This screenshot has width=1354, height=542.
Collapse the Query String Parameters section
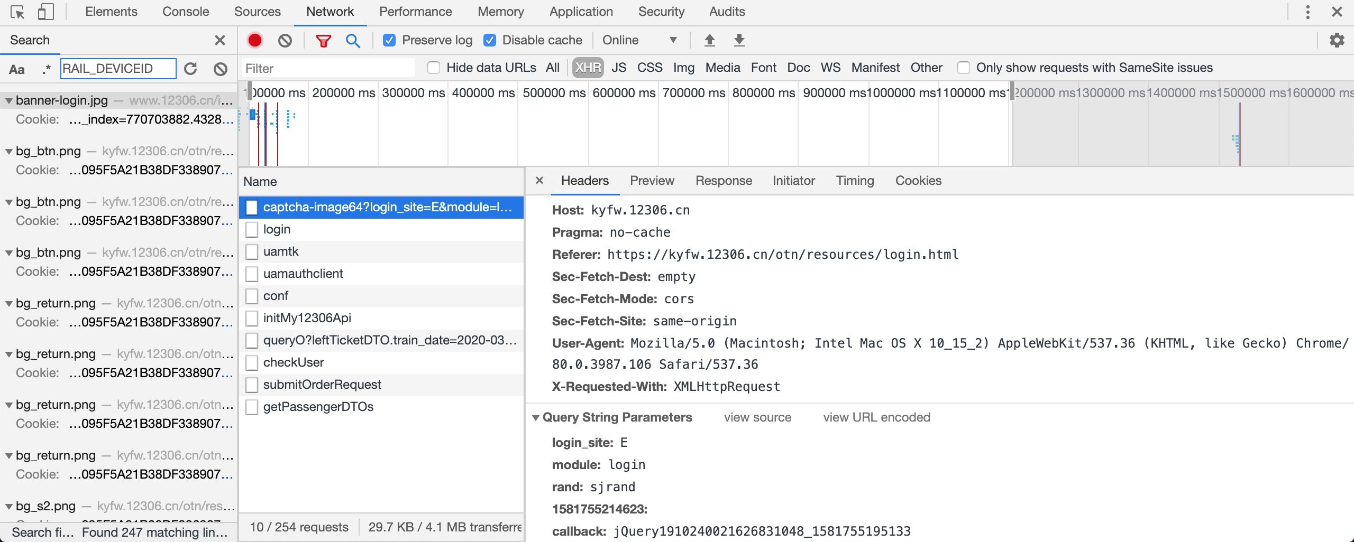tap(536, 417)
